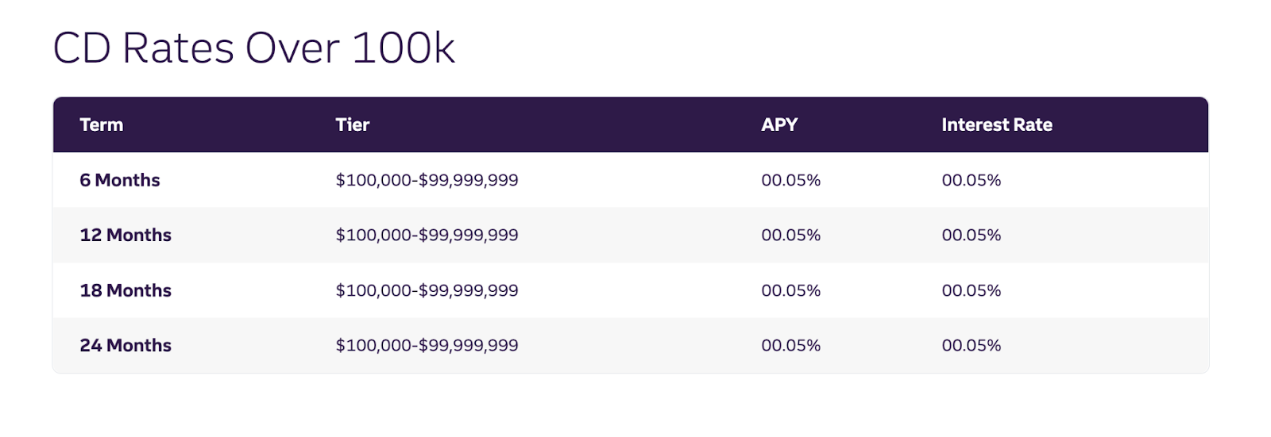Click the "CD Rates Over 100k" heading
1271x437 pixels.
coord(253,48)
